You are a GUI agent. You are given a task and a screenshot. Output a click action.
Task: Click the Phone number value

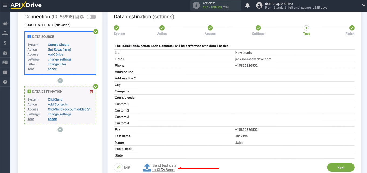click(246, 66)
